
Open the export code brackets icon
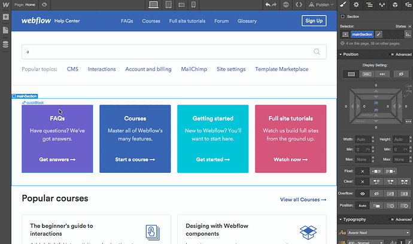pyautogui.click(x=299, y=5)
